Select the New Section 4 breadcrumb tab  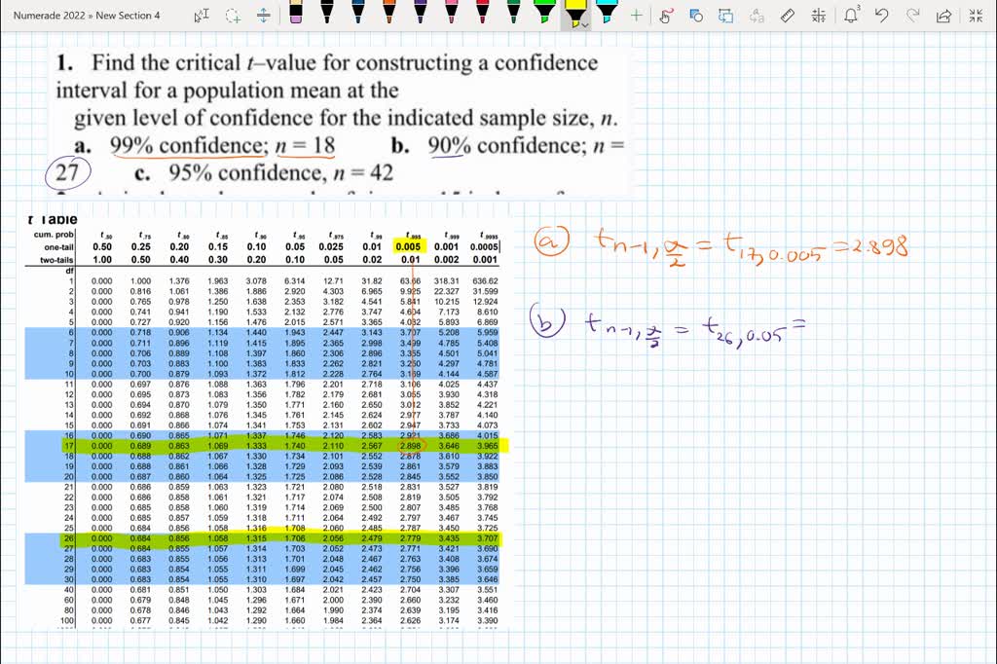(x=127, y=15)
